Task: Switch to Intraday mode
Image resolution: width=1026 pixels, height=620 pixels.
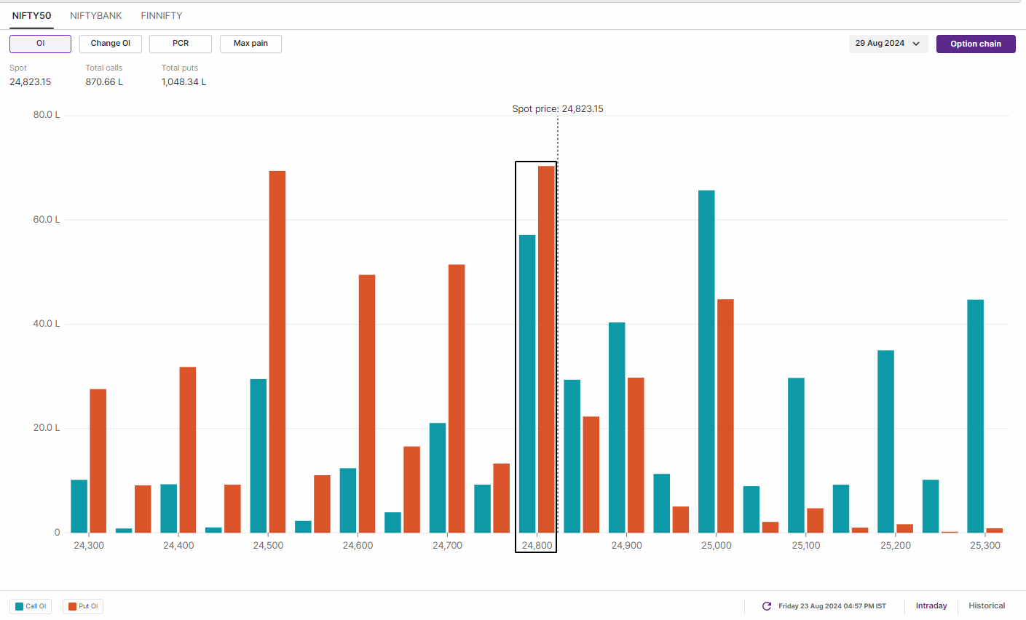Action: [x=931, y=605]
